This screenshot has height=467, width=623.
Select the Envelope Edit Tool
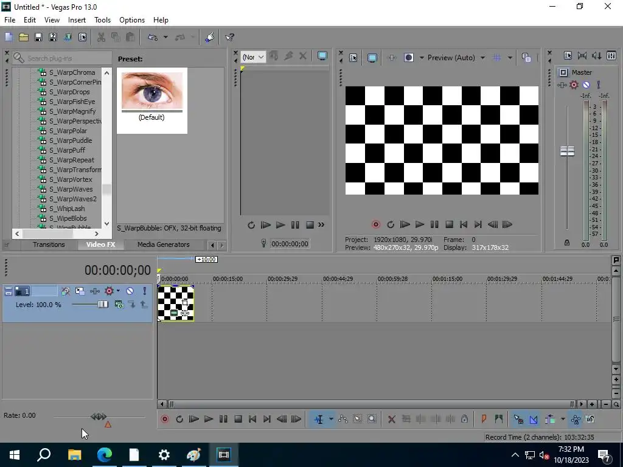click(x=343, y=420)
